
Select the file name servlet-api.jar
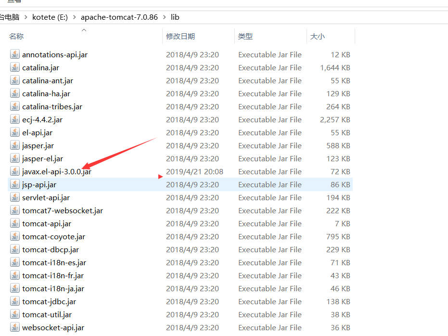pos(46,198)
